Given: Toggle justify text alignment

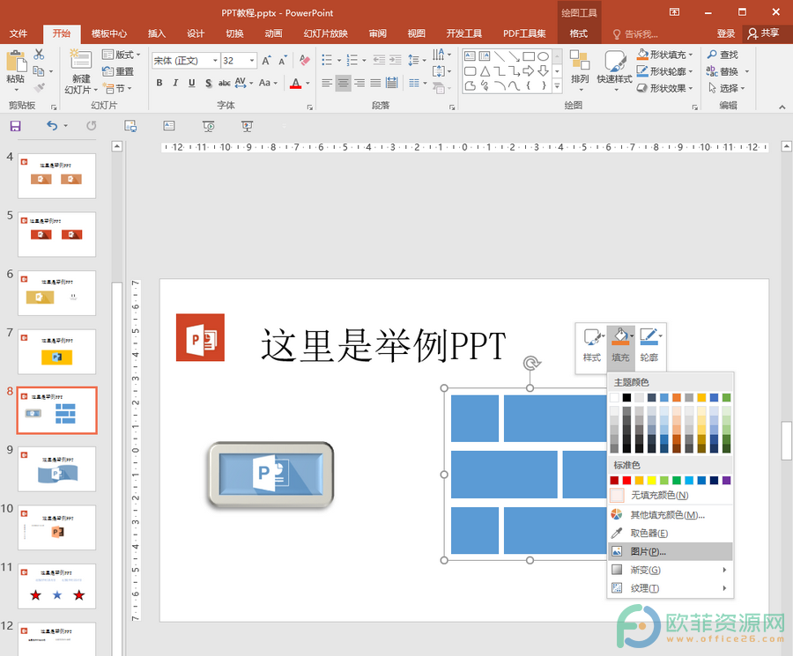Looking at the screenshot, I should (x=375, y=83).
